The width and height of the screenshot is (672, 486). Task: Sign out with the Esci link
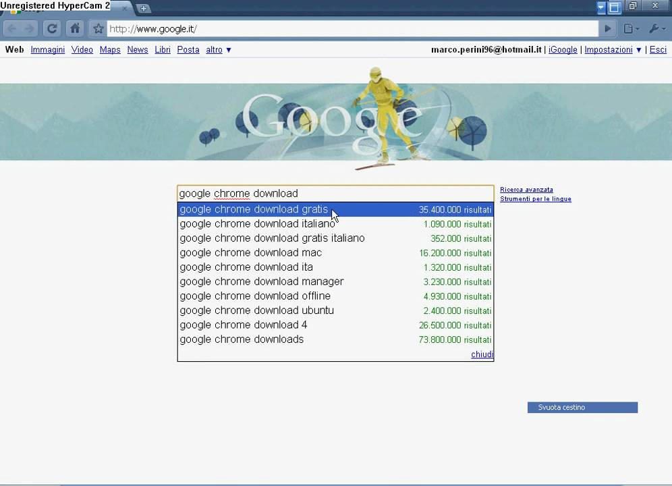click(658, 50)
